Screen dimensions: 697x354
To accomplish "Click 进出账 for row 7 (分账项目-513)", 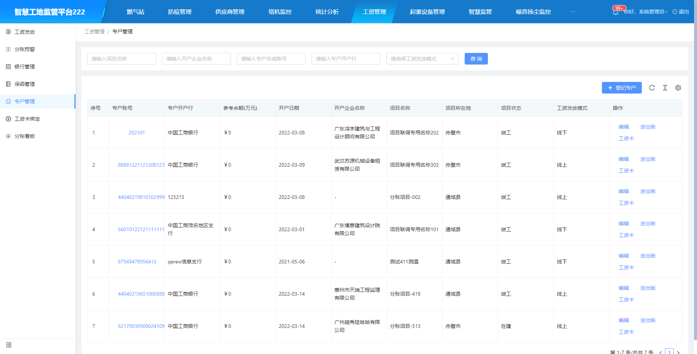I will point(648,320).
